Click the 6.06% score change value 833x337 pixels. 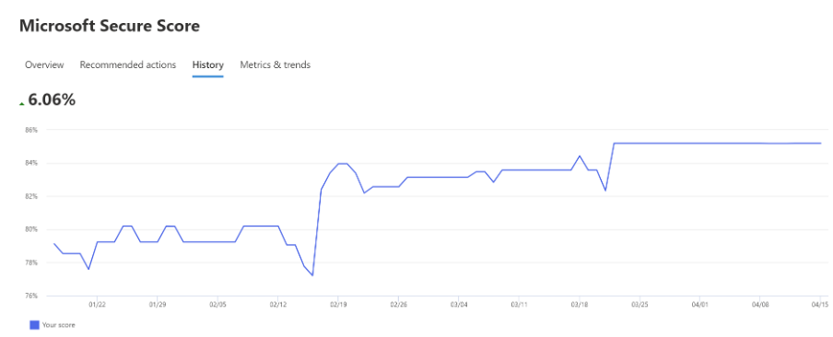click(52, 99)
